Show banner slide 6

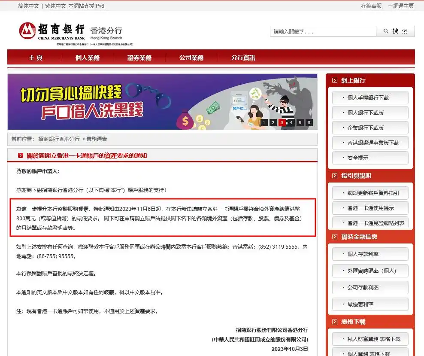(309, 123)
